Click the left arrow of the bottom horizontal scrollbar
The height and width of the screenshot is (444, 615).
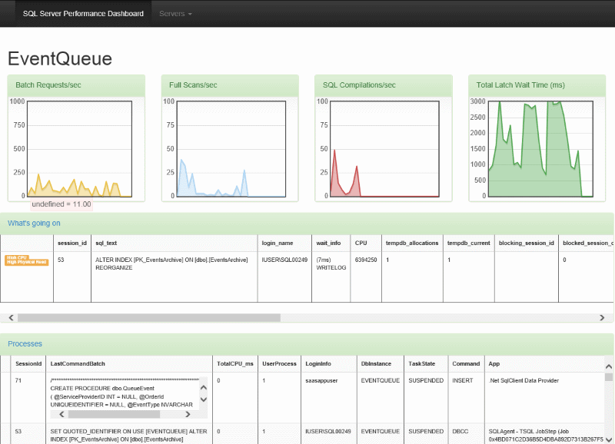click(x=10, y=317)
